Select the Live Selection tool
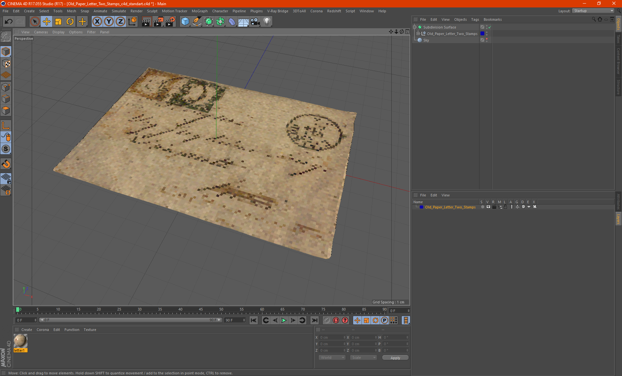 pyautogui.click(x=35, y=21)
